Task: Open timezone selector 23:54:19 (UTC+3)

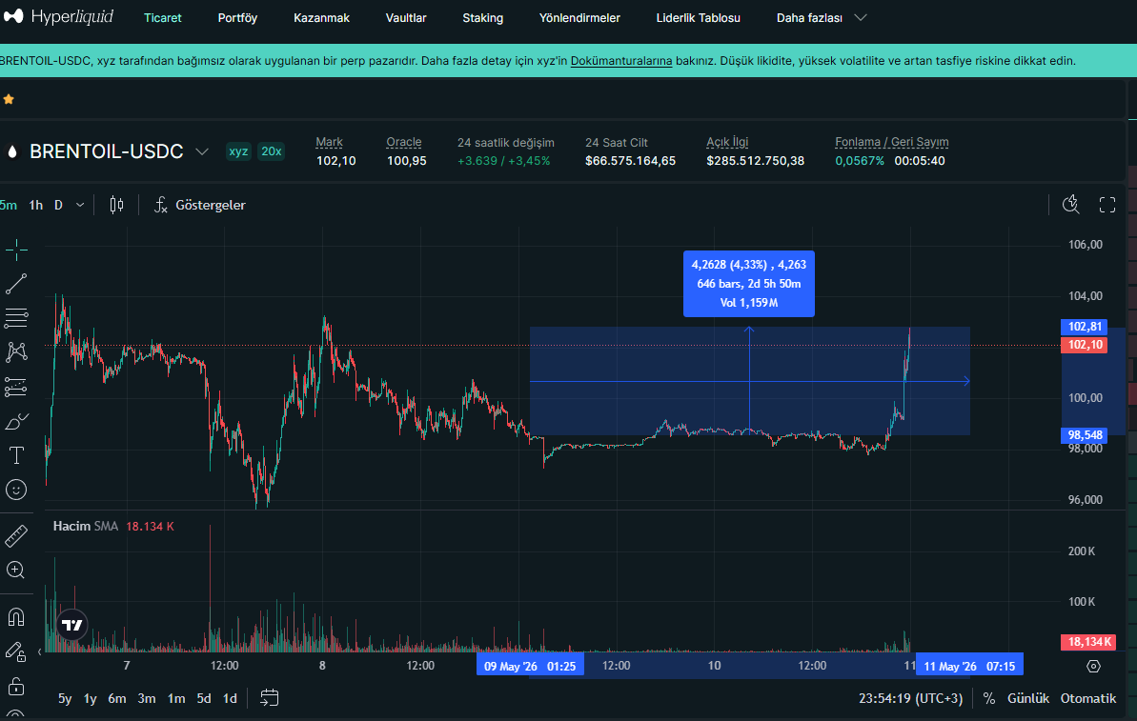Action: pos(911,698)
